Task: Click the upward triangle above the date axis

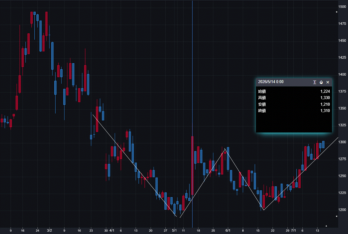Action: tap(326, 226)
